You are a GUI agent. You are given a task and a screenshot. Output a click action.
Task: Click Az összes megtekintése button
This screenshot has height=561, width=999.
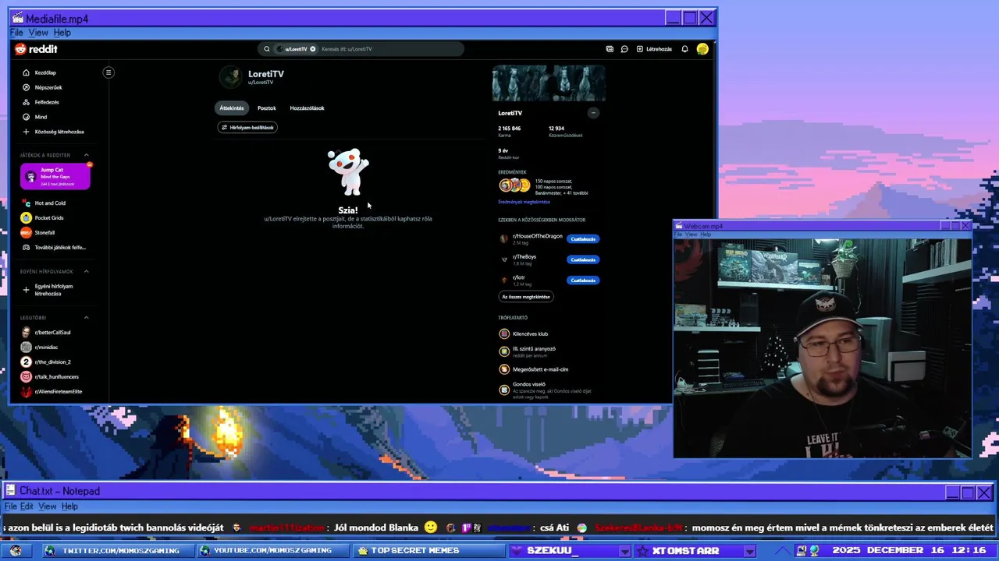526,297
